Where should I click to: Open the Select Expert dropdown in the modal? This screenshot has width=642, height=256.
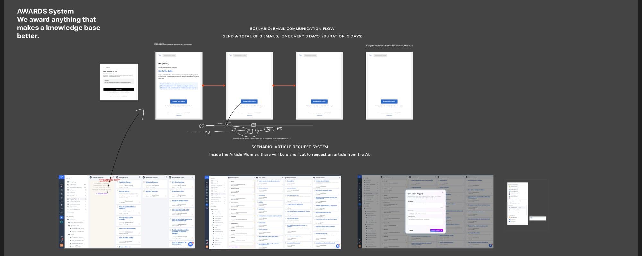tap(425, 213)
